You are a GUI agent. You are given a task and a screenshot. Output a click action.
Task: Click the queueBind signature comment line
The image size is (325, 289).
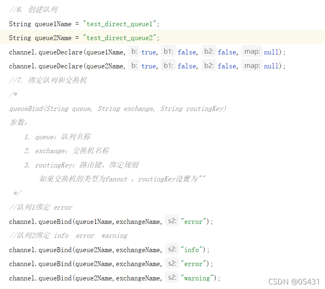(x=118, y=108)
